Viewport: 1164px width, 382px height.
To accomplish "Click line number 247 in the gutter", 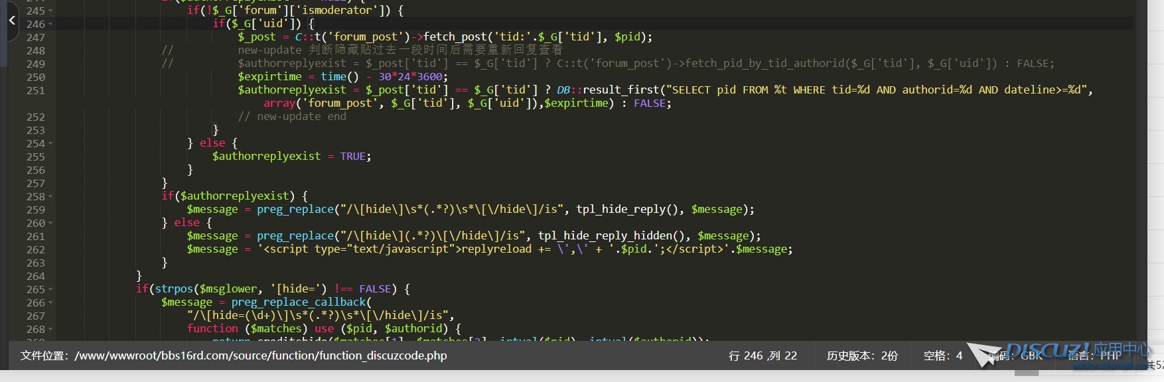I will (x=36, y=38).
